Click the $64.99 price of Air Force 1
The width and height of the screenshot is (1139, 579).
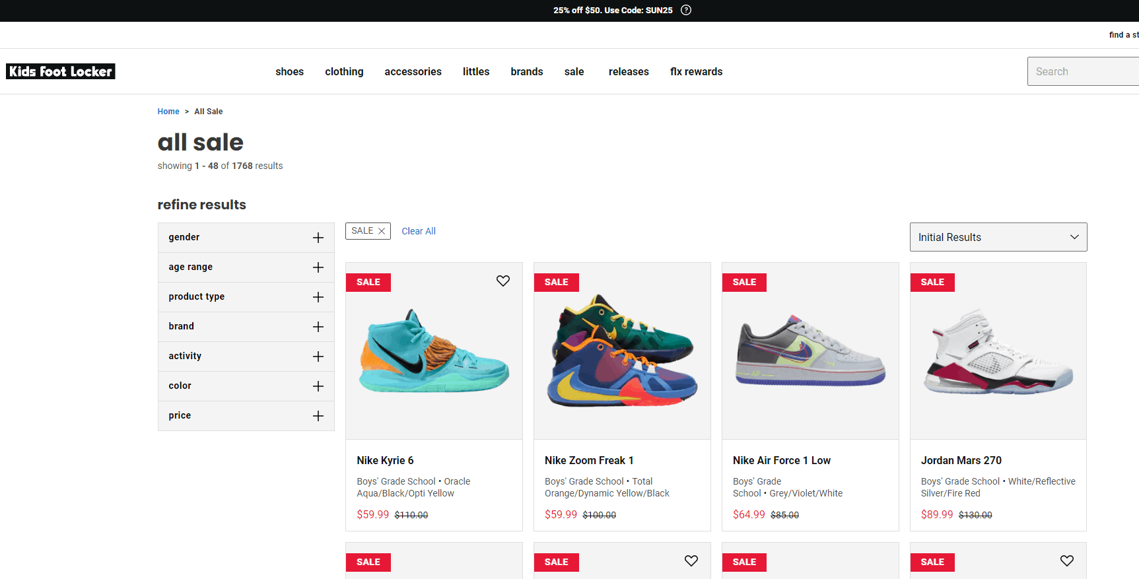point(749,514)
